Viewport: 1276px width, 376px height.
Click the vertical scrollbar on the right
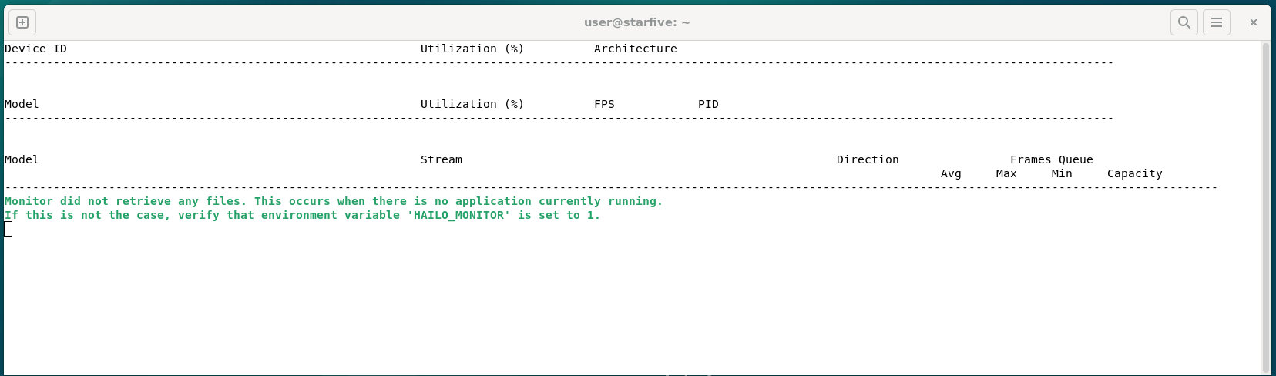click(x=1265, y=208)
